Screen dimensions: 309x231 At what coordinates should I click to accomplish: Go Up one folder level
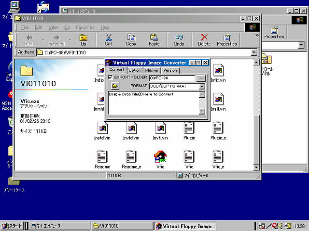coord(84,40)
